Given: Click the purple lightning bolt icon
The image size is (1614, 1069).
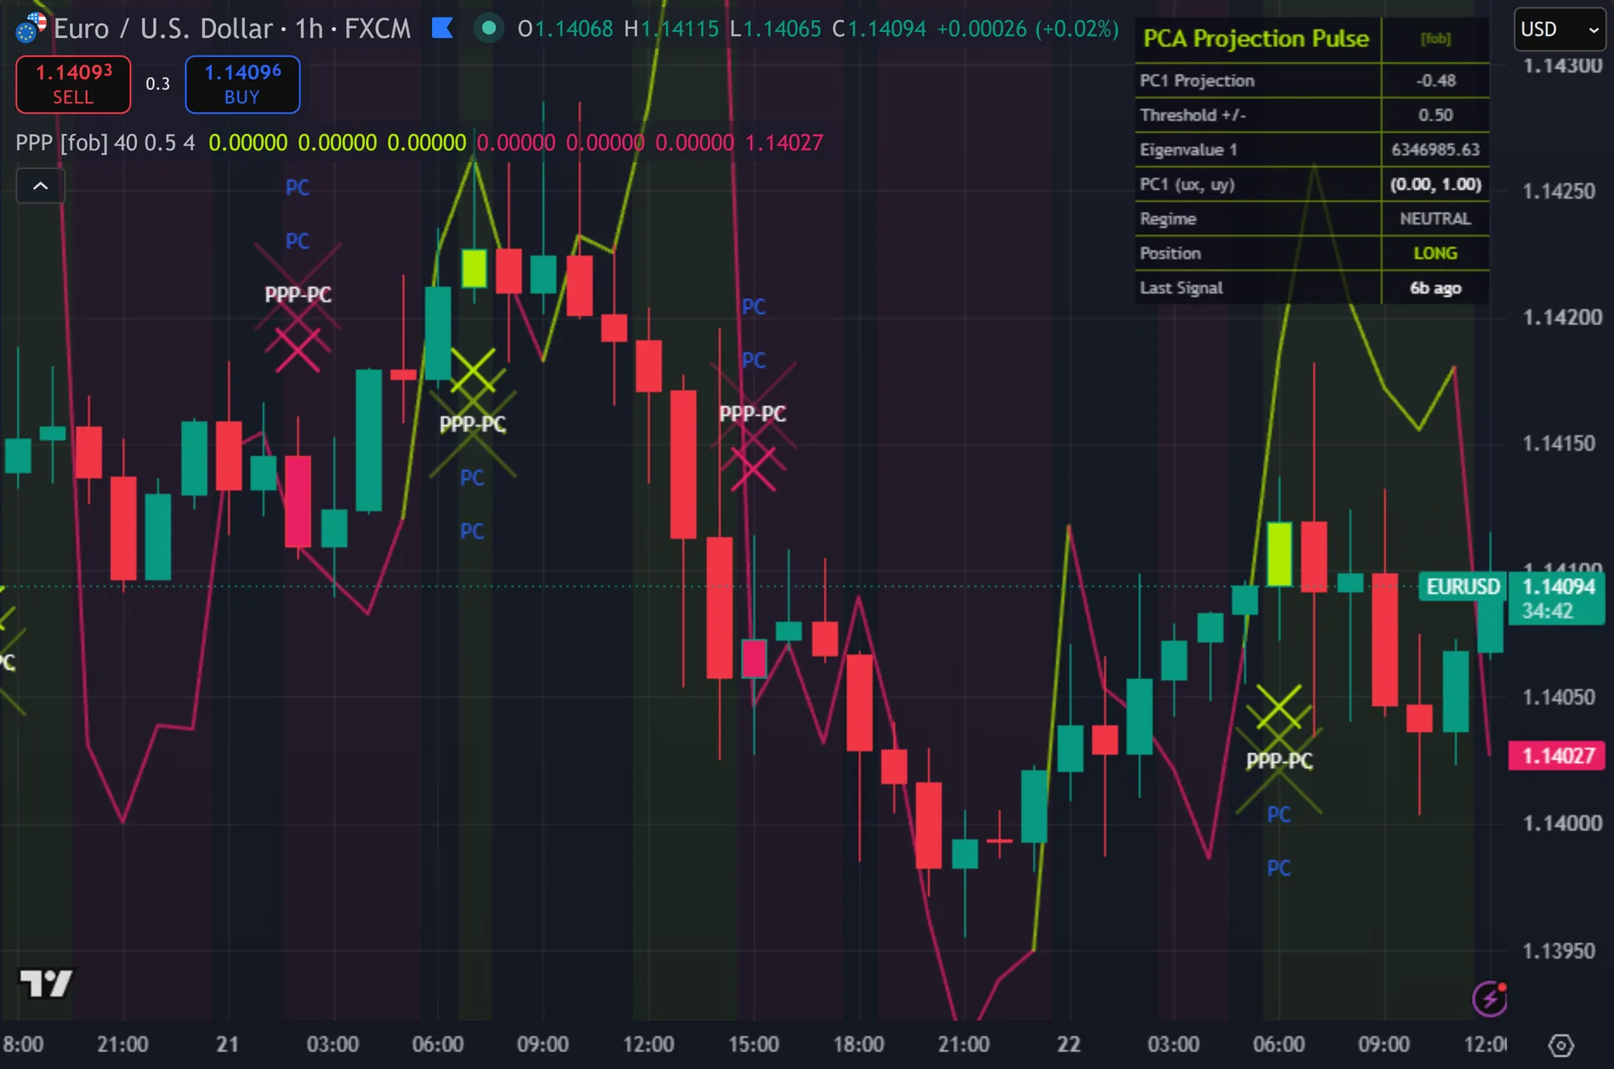Looking at the screenshot, I should pyautogui.click(x=1490, y=998).
